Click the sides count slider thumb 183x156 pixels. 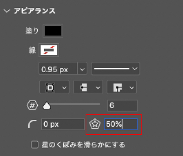(47, 105)
